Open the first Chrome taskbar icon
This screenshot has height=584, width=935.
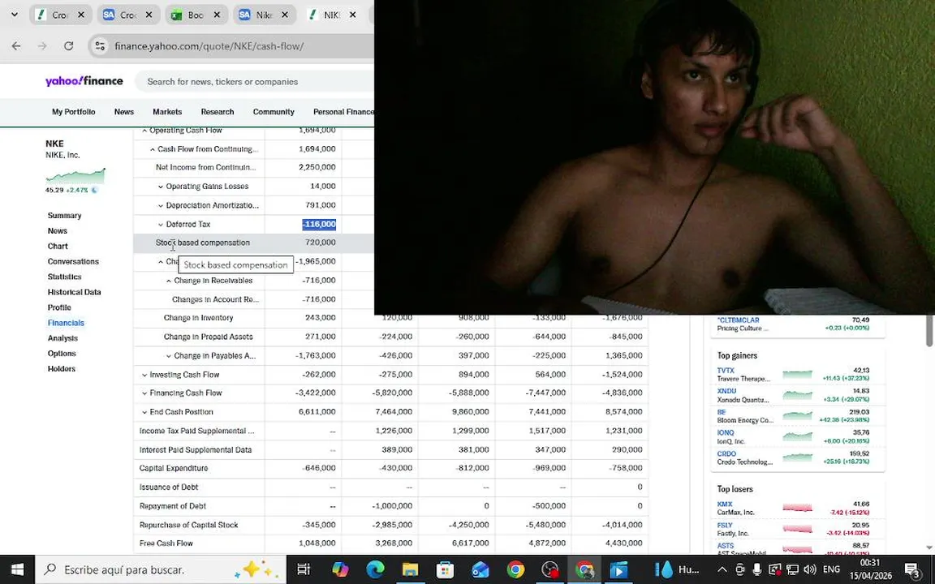click(515, 569)
